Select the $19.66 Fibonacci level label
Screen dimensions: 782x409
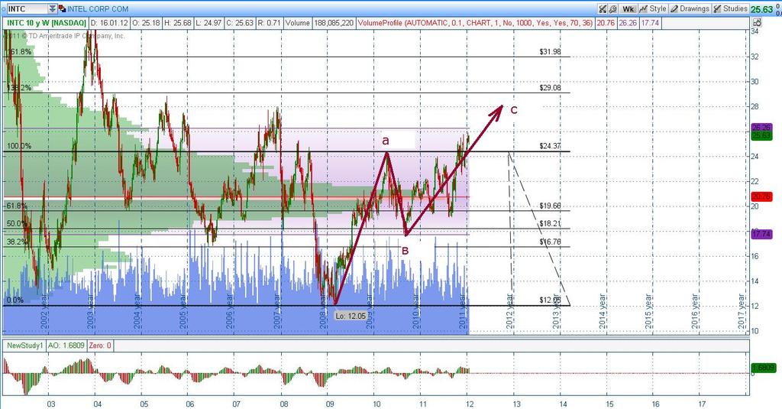point(550,206)
